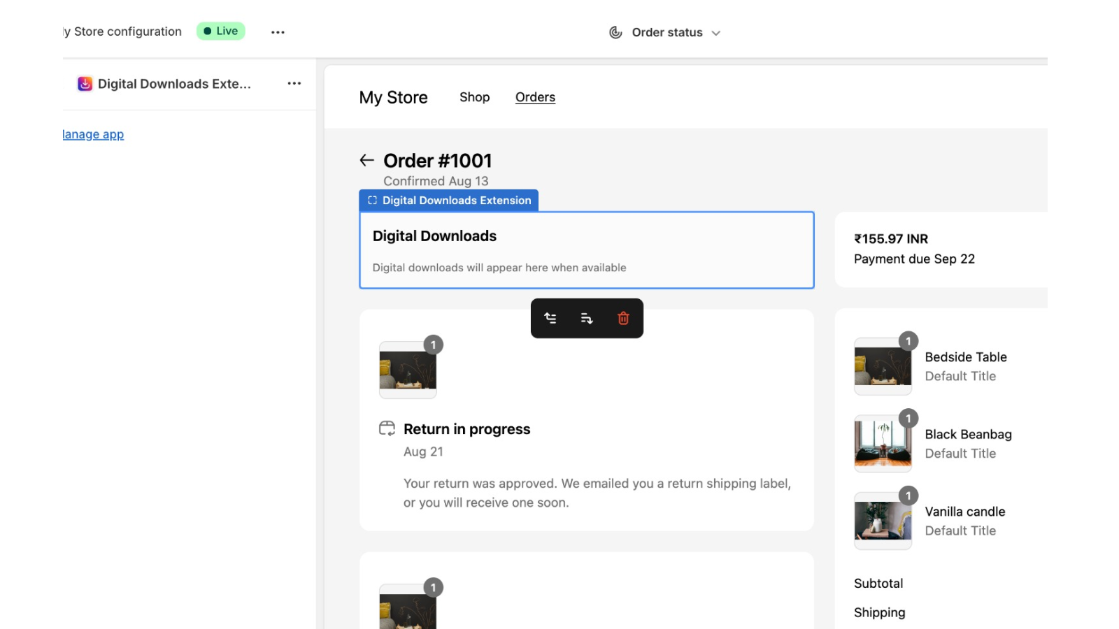This screenshot has height=629, width=1119.
Task: Open the three-dot menu beside the Live badge
Action: pyautogui.click(x=278, y=32)
